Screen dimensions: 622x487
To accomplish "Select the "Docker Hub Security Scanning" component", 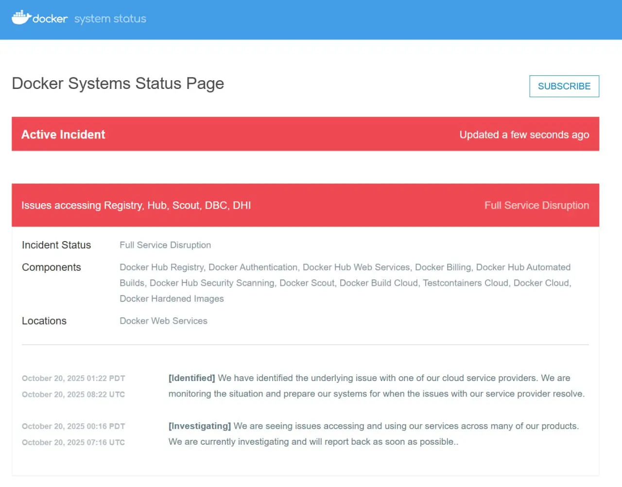I will [x=212, y=283].
